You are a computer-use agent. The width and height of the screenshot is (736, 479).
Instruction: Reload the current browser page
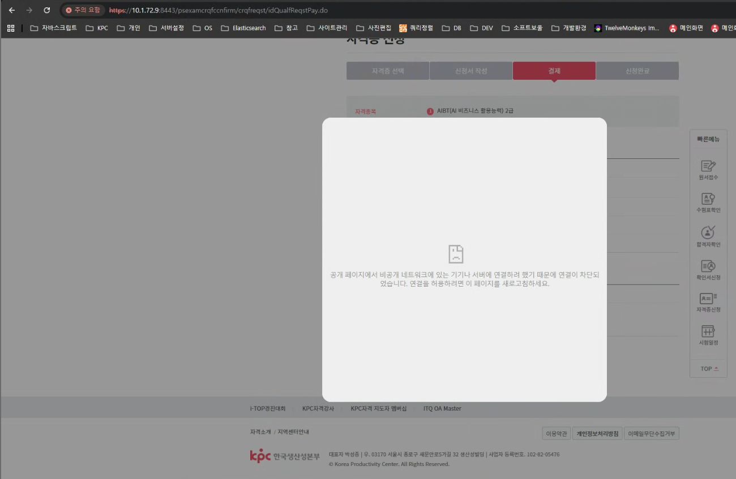(x=47, y=10)
